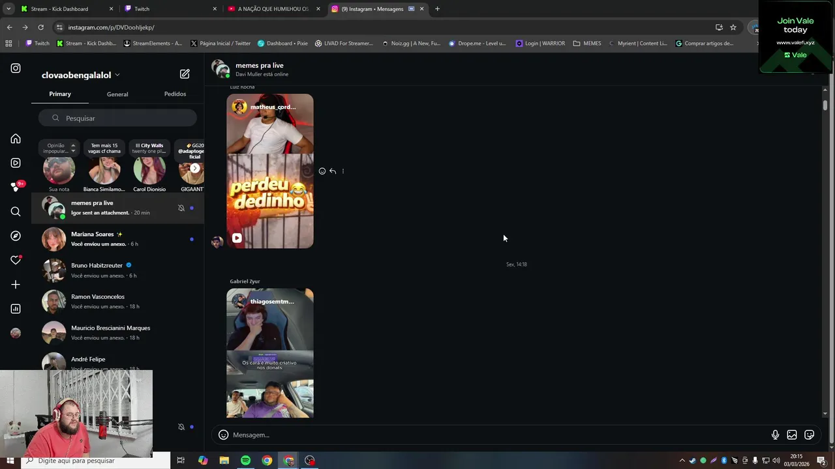Open Dashboard chart icon in sidebar
The height and width of the screenshot is (469, 835).
[x=16, y=309]
